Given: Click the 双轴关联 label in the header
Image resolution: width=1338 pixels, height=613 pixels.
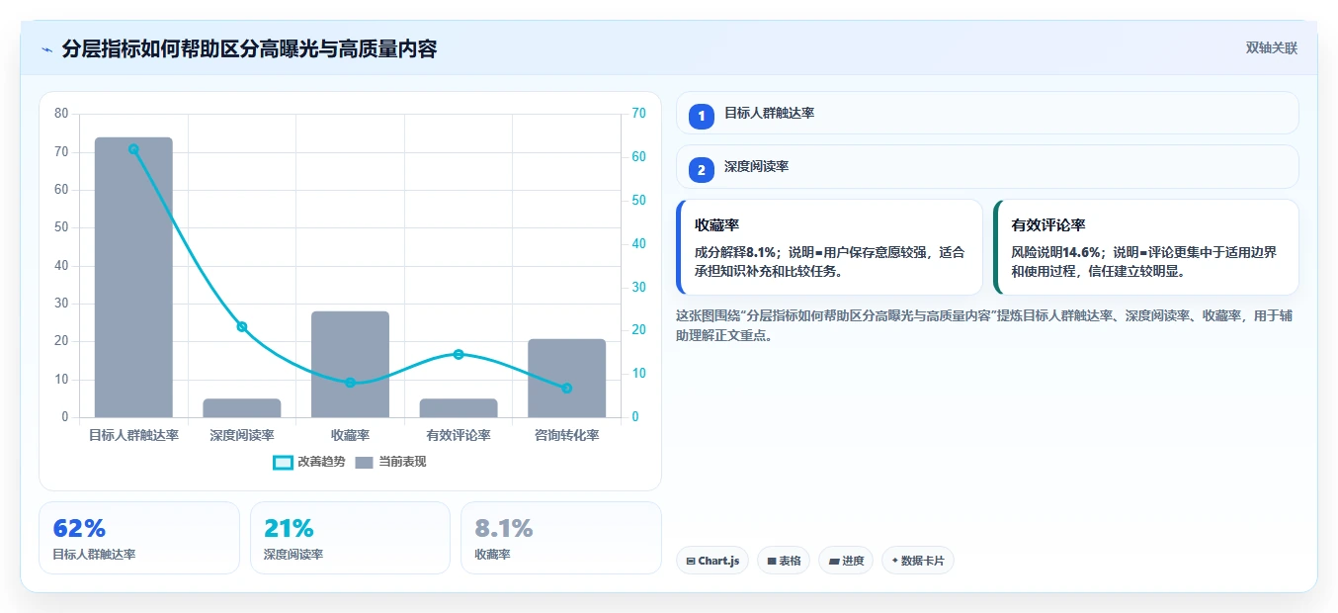Looking at the screenshot, I should click(1271, 47).
